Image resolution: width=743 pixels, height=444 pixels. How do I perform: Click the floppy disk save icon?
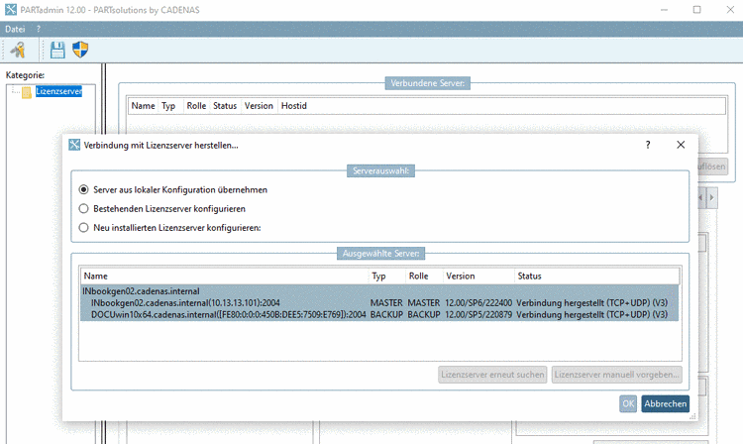[x=57, y=50]
